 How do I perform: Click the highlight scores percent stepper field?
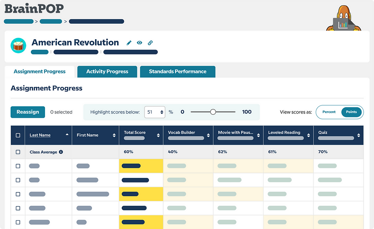point(155,112)
